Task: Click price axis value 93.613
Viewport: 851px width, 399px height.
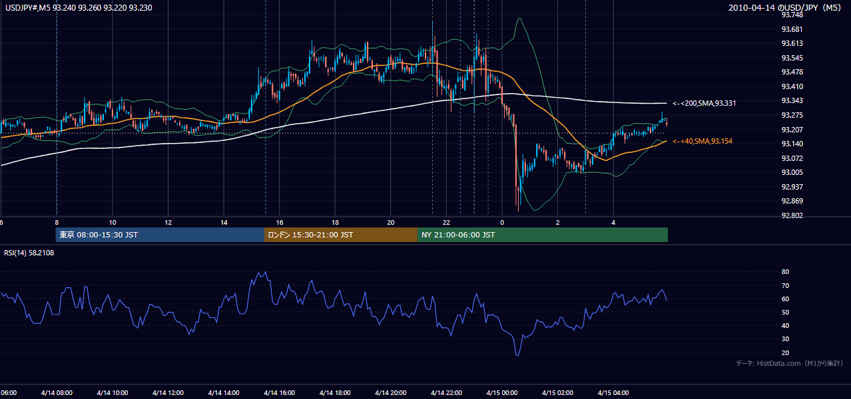Action: pyautogui.click(x=792, y=43)
